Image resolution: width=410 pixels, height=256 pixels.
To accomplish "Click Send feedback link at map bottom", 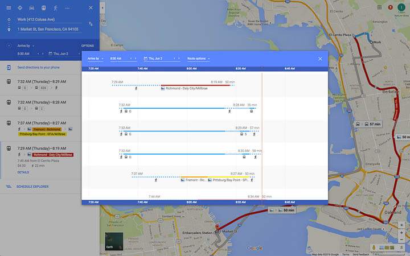I will click(x=361, y=254).
